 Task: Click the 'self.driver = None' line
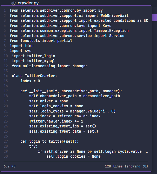49,101
